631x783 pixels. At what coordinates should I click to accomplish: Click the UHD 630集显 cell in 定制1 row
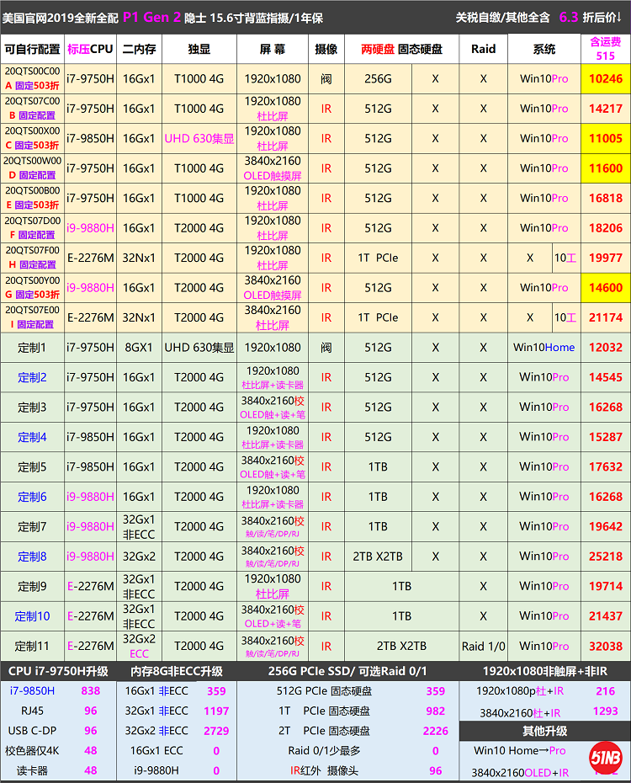[x=199, y=348]
